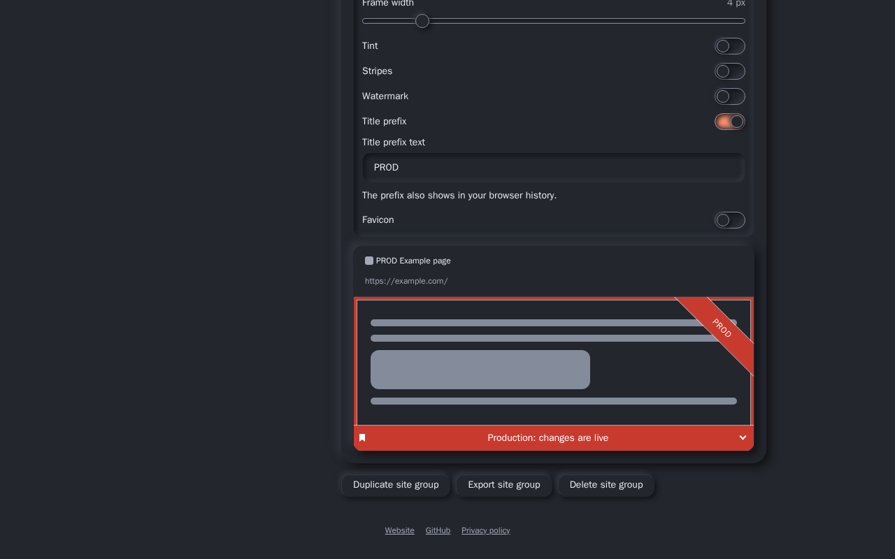895x559 pixels.
Task: Open the Website footer link
Action: (x=399, y=530)
